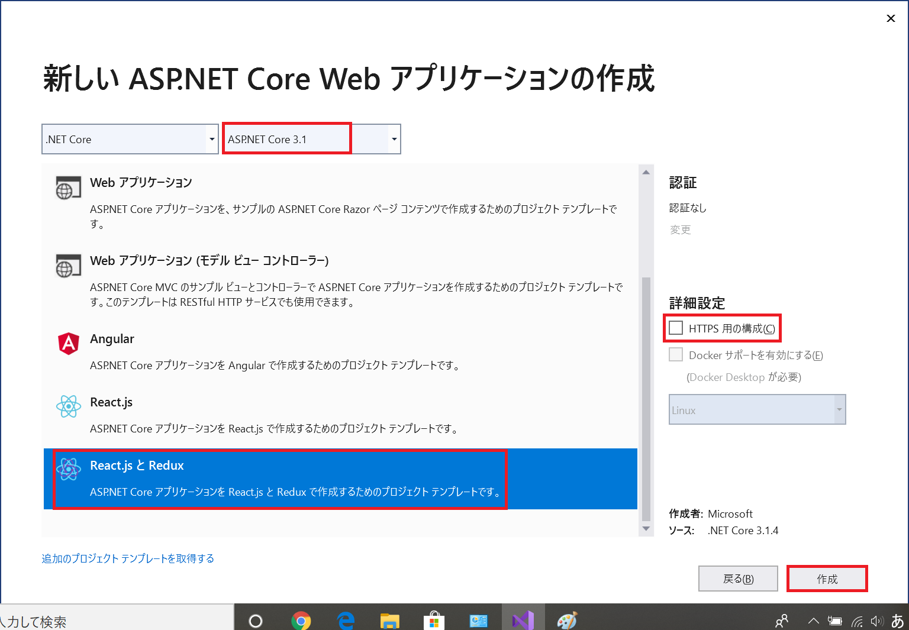Viewport: 909px width, 630px height.
Task: Open File Explorer from taskbar
Action: click(x=389, y=621)
